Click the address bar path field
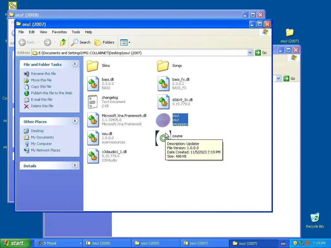Image resolution: width=331 pixels, height=248 pixels. [140, 53]
